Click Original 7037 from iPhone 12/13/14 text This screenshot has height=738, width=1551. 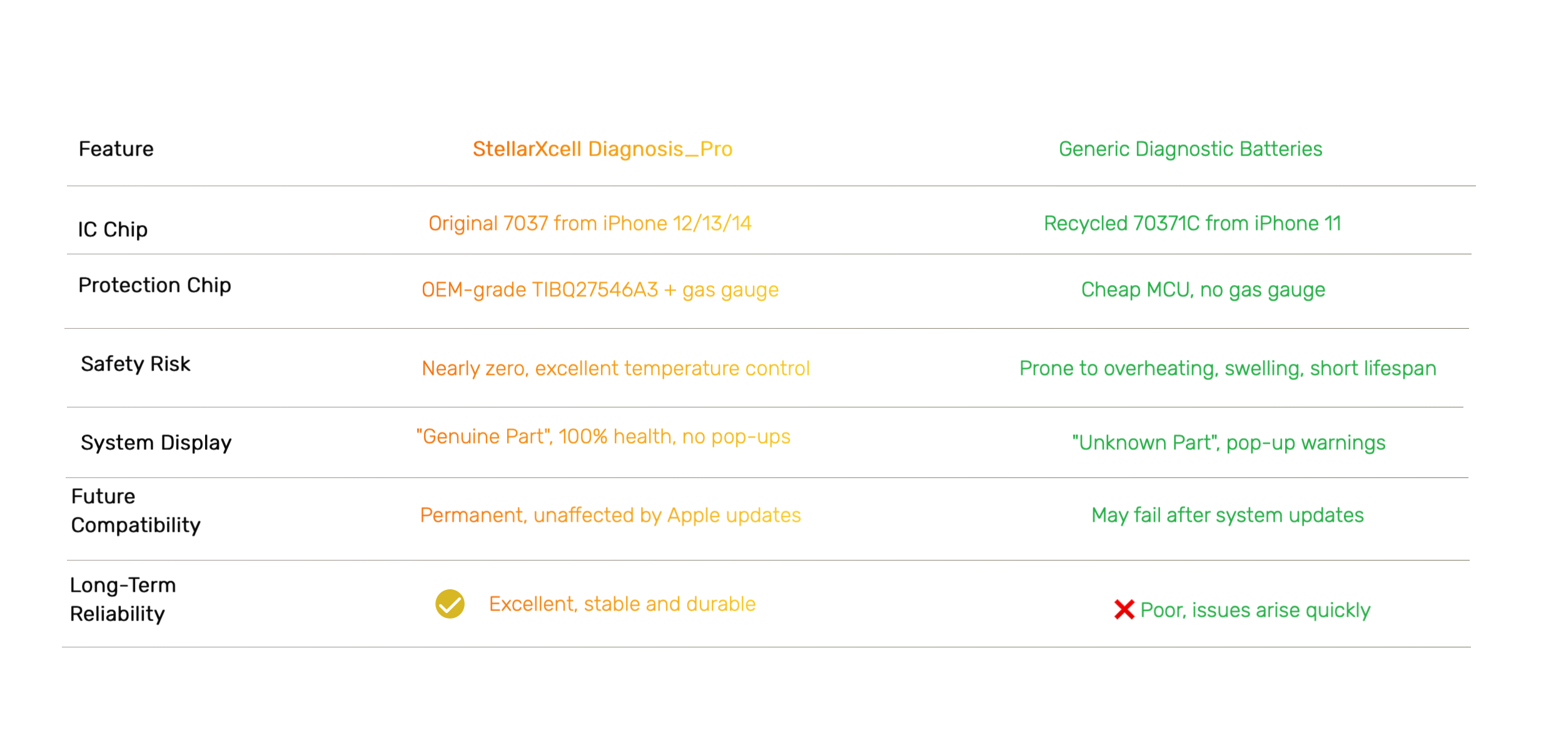tap(590, 223)
